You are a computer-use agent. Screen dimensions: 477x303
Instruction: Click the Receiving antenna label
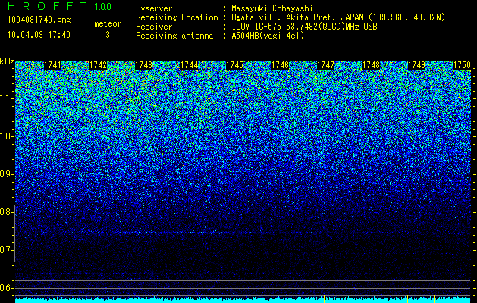(x=174, y=36)
